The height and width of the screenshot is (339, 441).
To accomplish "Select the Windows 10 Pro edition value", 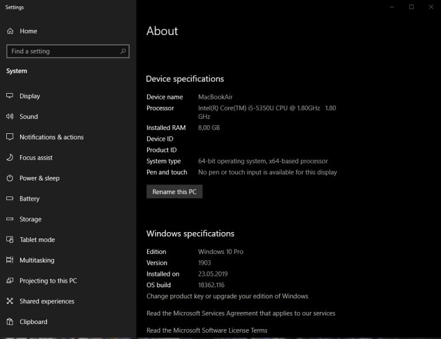I will click(x=220, y=252).
